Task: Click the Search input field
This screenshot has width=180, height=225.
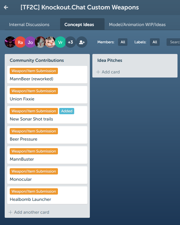Action: [173, 42]
